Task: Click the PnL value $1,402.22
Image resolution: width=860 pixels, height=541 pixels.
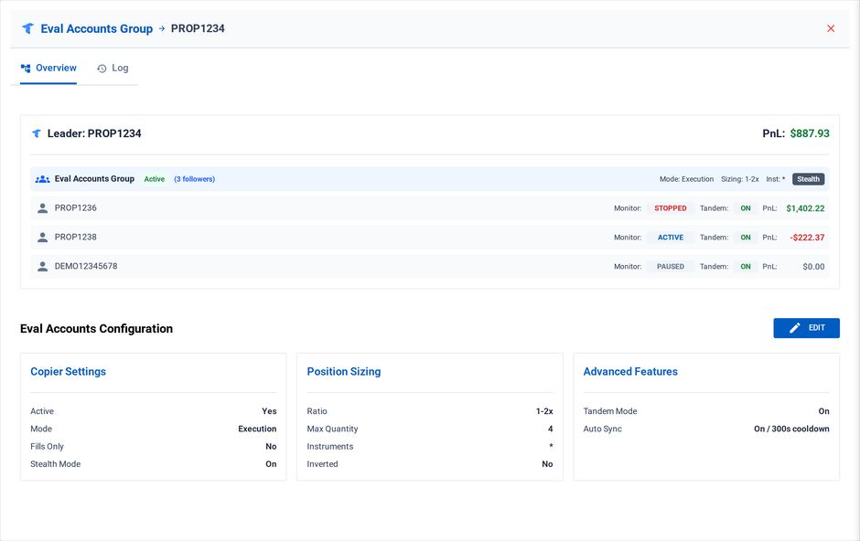Action: 805,208
